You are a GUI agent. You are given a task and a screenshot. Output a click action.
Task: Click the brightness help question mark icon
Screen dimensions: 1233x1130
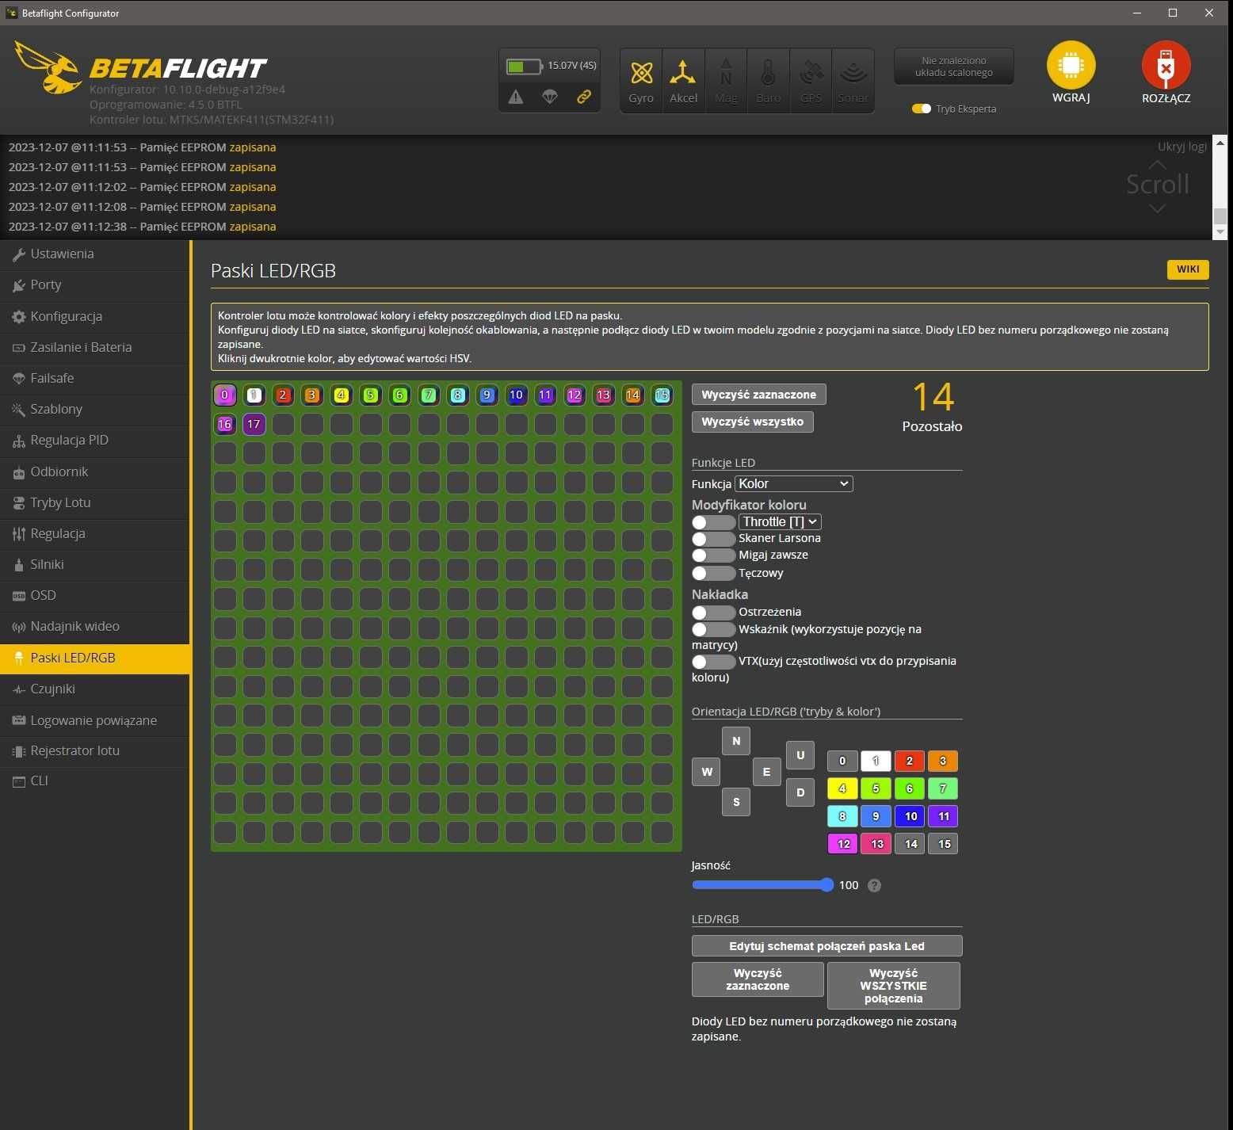[x=874, y=885]
